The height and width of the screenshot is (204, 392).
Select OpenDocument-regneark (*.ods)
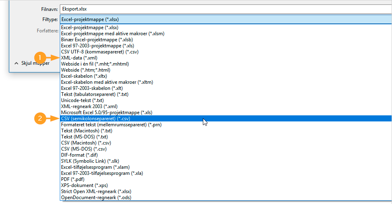226,198
